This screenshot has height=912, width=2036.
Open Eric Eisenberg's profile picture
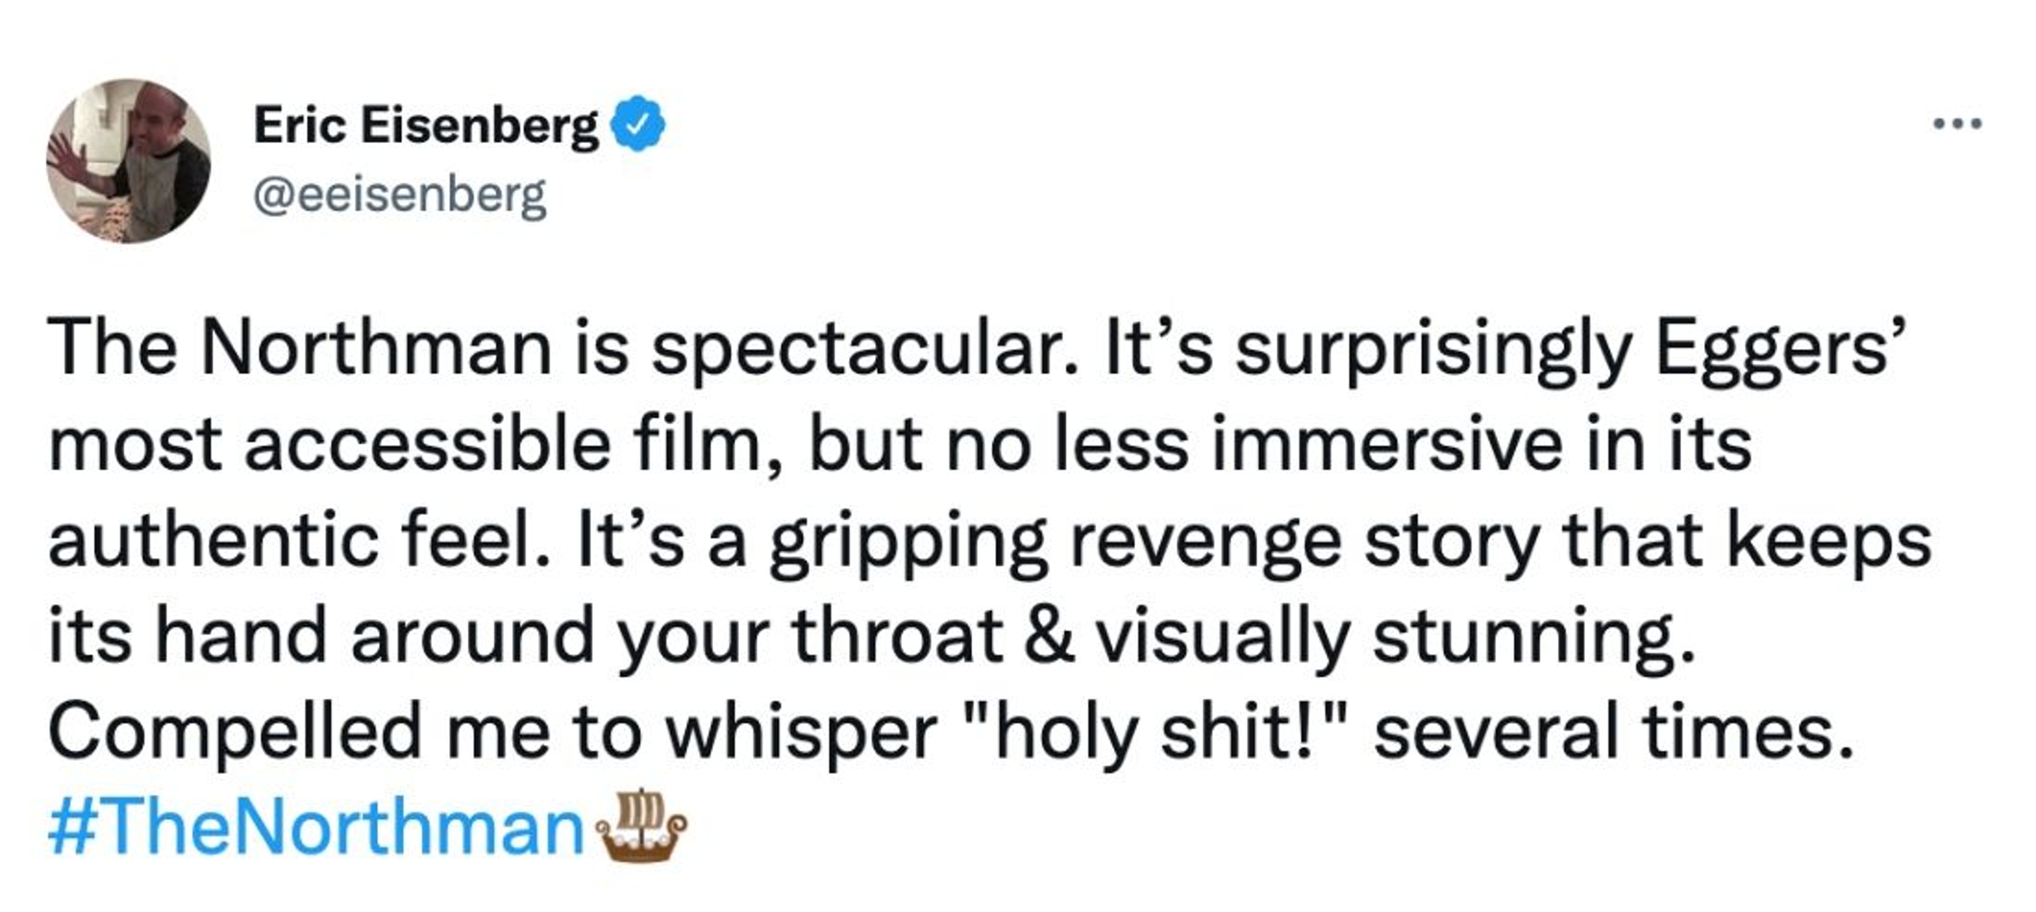coord(128,160)
